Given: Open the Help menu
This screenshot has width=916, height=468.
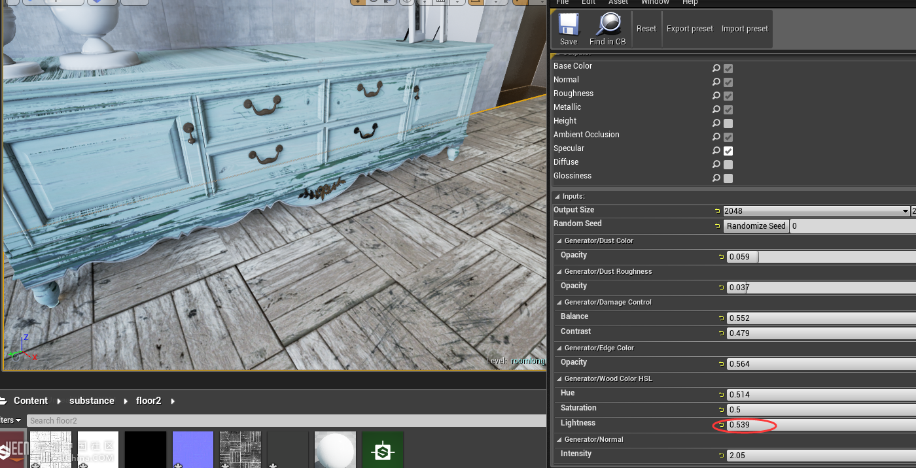Looking at the screenshot, I should (x=690, y=3).
